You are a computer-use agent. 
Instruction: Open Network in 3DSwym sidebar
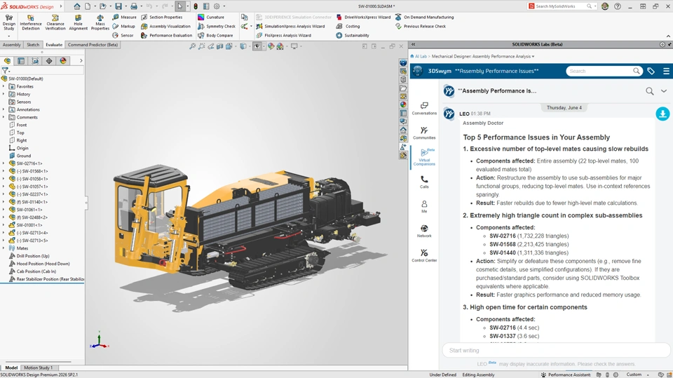[x=424, y=231]
